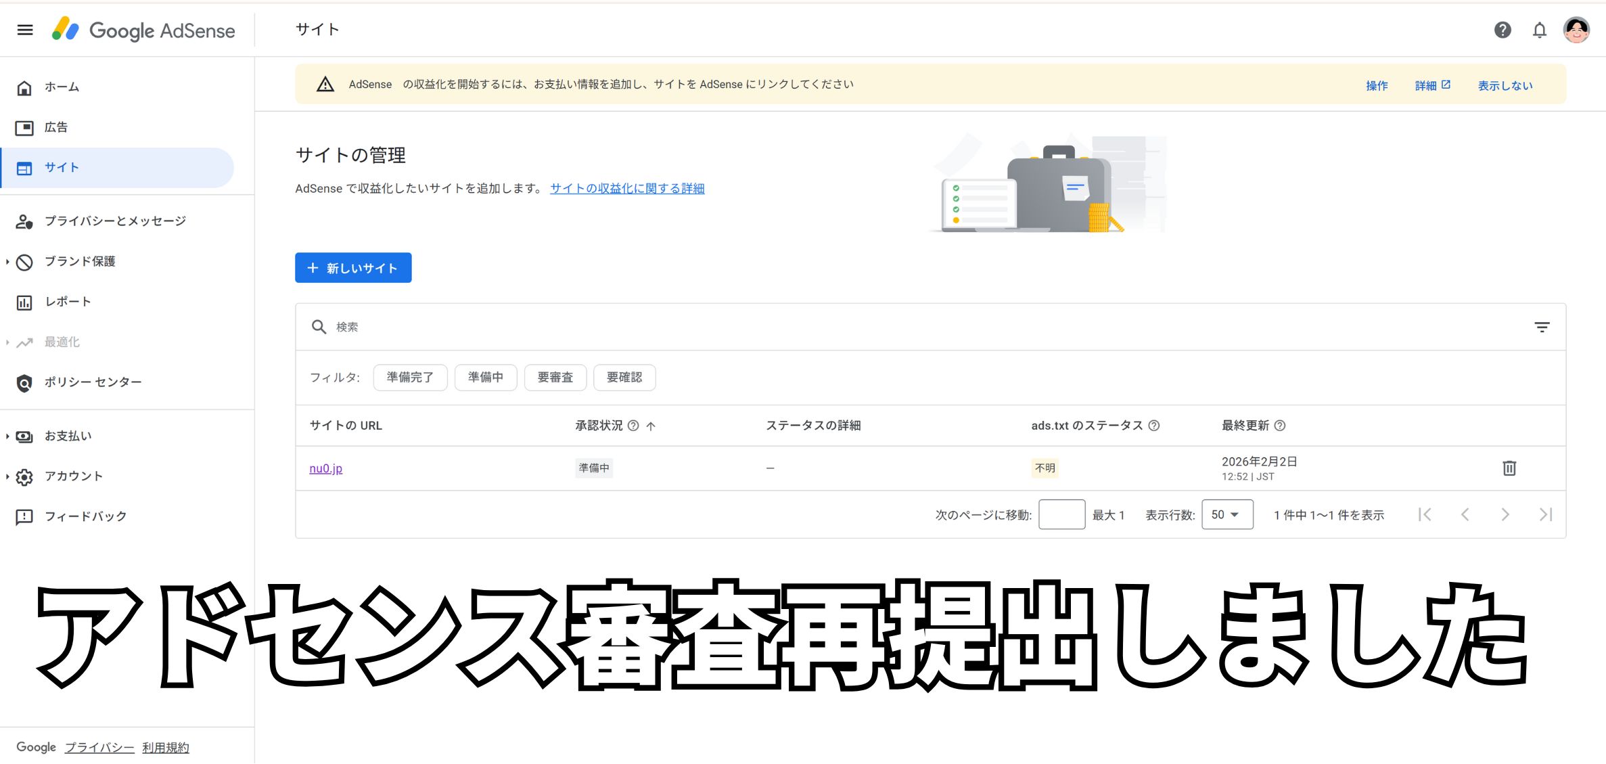
Task: Click the 新しいサイト button
Action: pos(352,267)
